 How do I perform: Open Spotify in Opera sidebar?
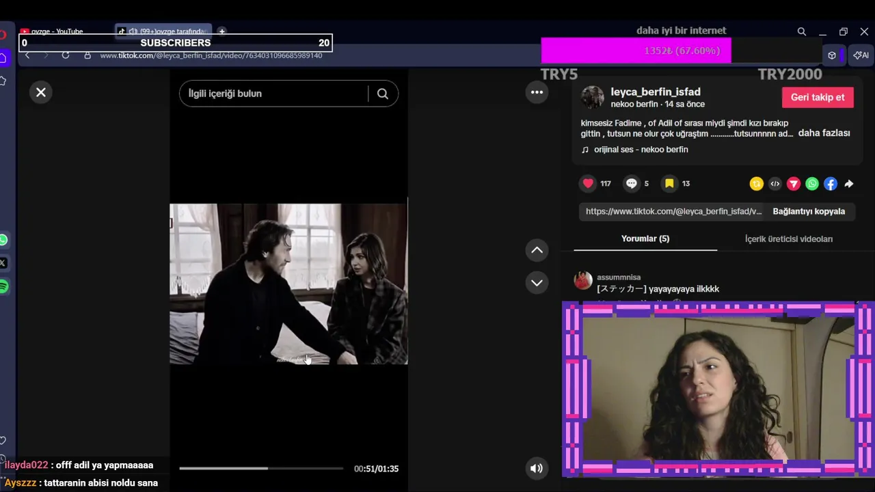(x=3, y=286)
